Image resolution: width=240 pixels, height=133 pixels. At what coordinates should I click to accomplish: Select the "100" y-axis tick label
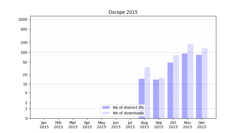24,52
